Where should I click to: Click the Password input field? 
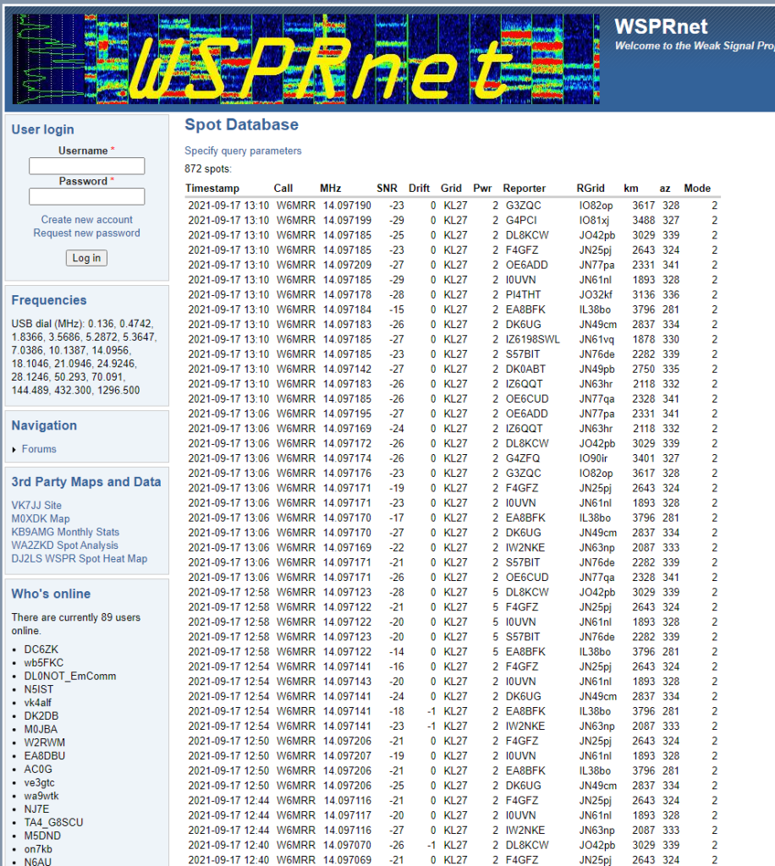tap(87, 197)
